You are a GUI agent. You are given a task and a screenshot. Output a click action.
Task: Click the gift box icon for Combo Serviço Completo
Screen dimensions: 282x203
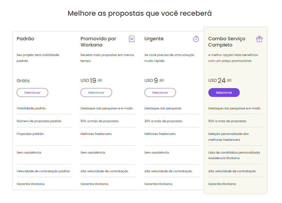click(259, 39)
